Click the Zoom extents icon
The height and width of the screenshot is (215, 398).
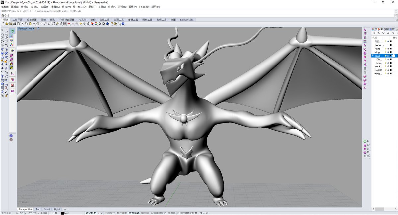(53, 24)
